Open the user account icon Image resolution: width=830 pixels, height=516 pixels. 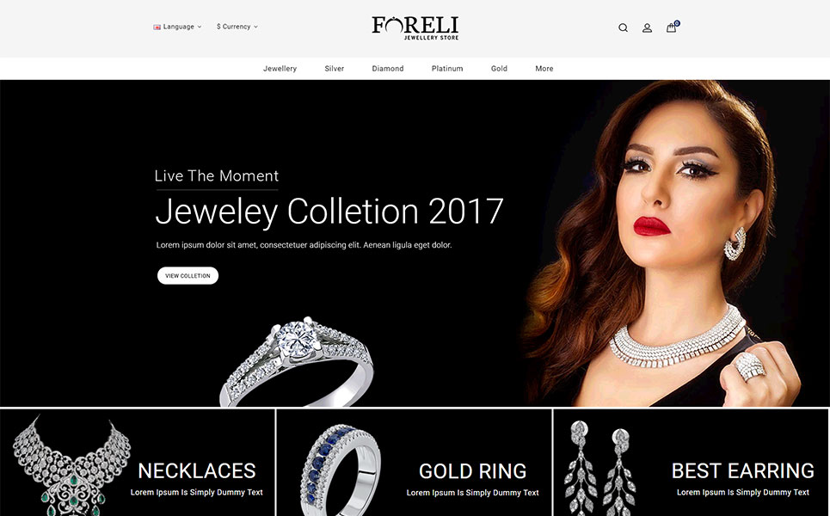(647, 28)
